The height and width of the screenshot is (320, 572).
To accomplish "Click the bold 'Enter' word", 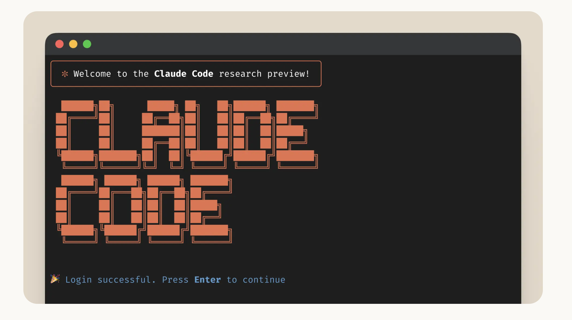I will (x=208, y=280).
